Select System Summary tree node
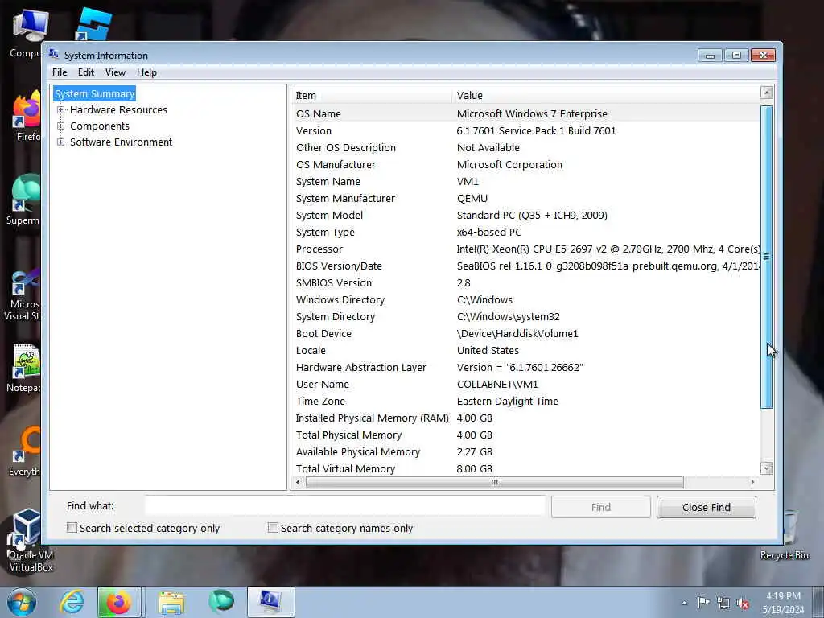Image resolution: width=824 pixels, height=618 pixels. click(x=95, y=93)
